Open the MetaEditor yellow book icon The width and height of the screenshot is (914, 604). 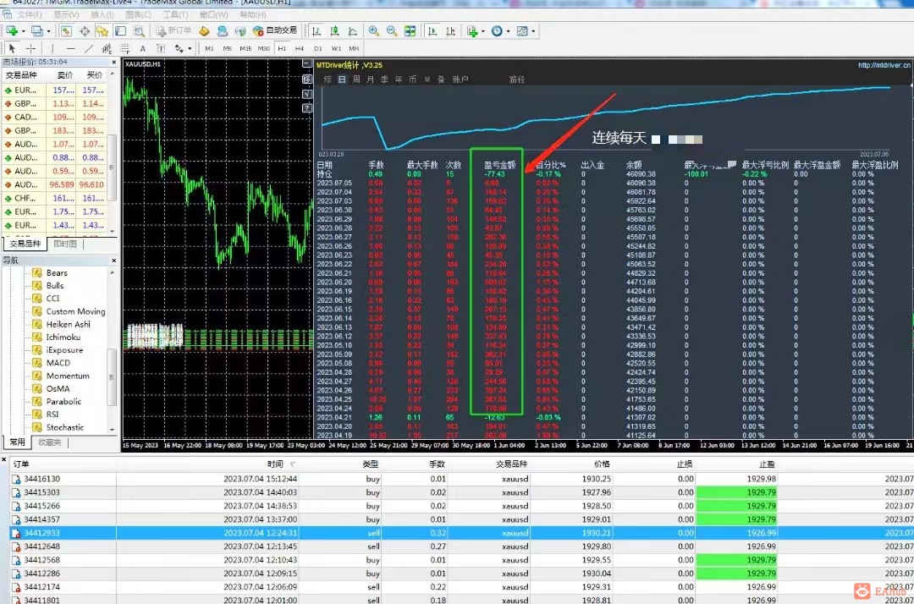204,30
